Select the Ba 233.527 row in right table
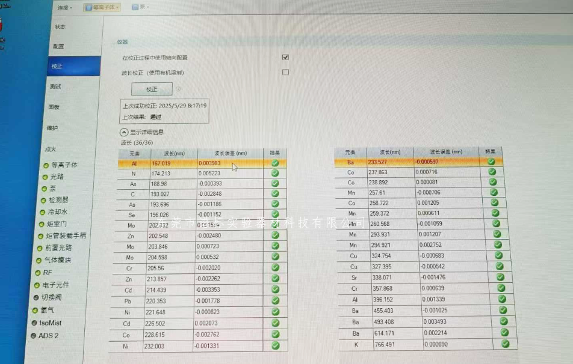573x364 pixels. click(x=409, y=162)
